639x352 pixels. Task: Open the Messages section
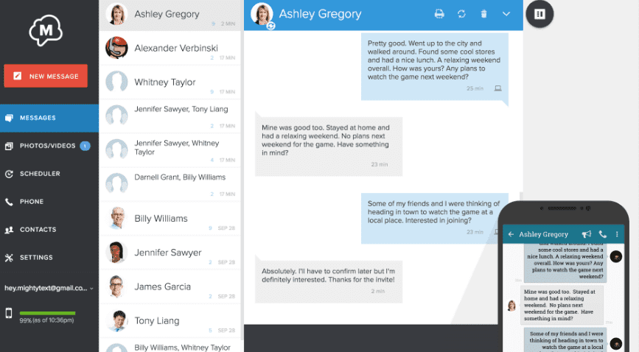point(49,118)
